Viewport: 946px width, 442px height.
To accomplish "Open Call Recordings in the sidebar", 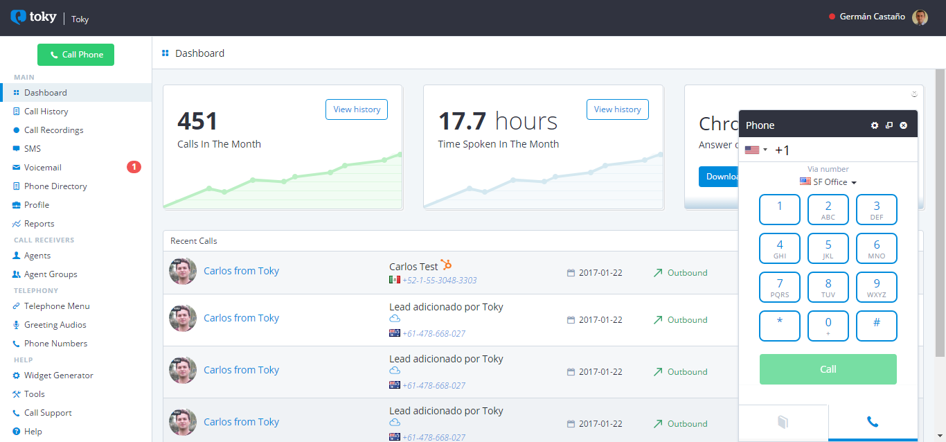I will [x=53, y=130].
